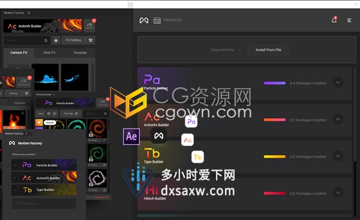Click the lock on the white spiral thumbnail
Image resolution: width=360 pixels, height=220 pixels.
pyautogui.click(x=91, y=184)
